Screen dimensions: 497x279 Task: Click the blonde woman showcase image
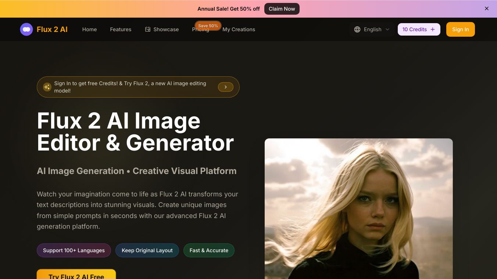(359, 209)
